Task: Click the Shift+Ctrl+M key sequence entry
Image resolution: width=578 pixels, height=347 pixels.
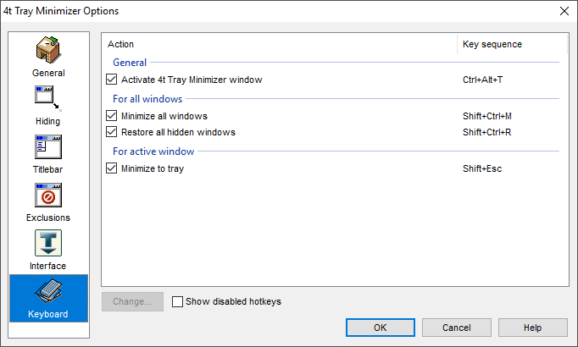Action: pos(487,116)
